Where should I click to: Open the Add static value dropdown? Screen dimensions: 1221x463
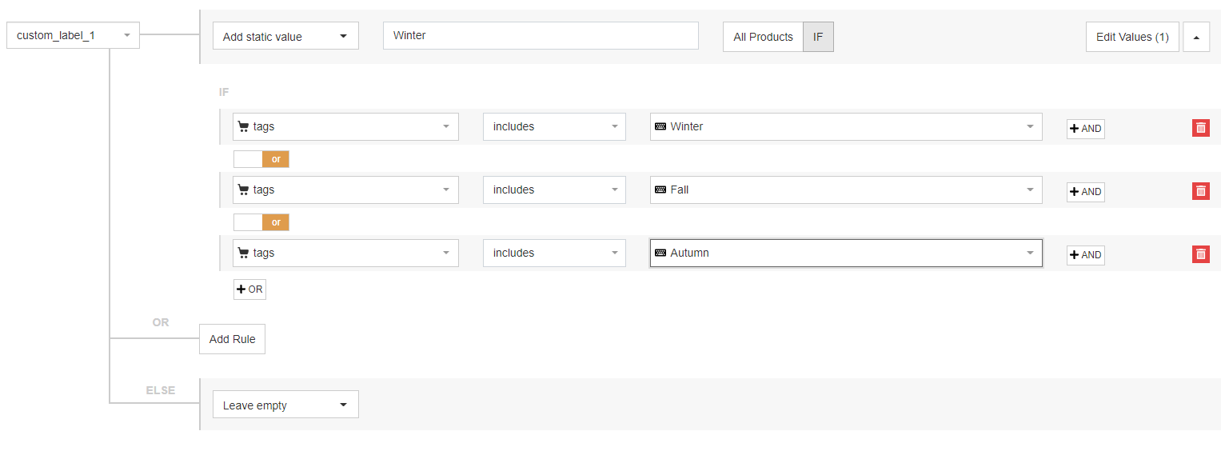pyautogui.click(x=285, y=36)
